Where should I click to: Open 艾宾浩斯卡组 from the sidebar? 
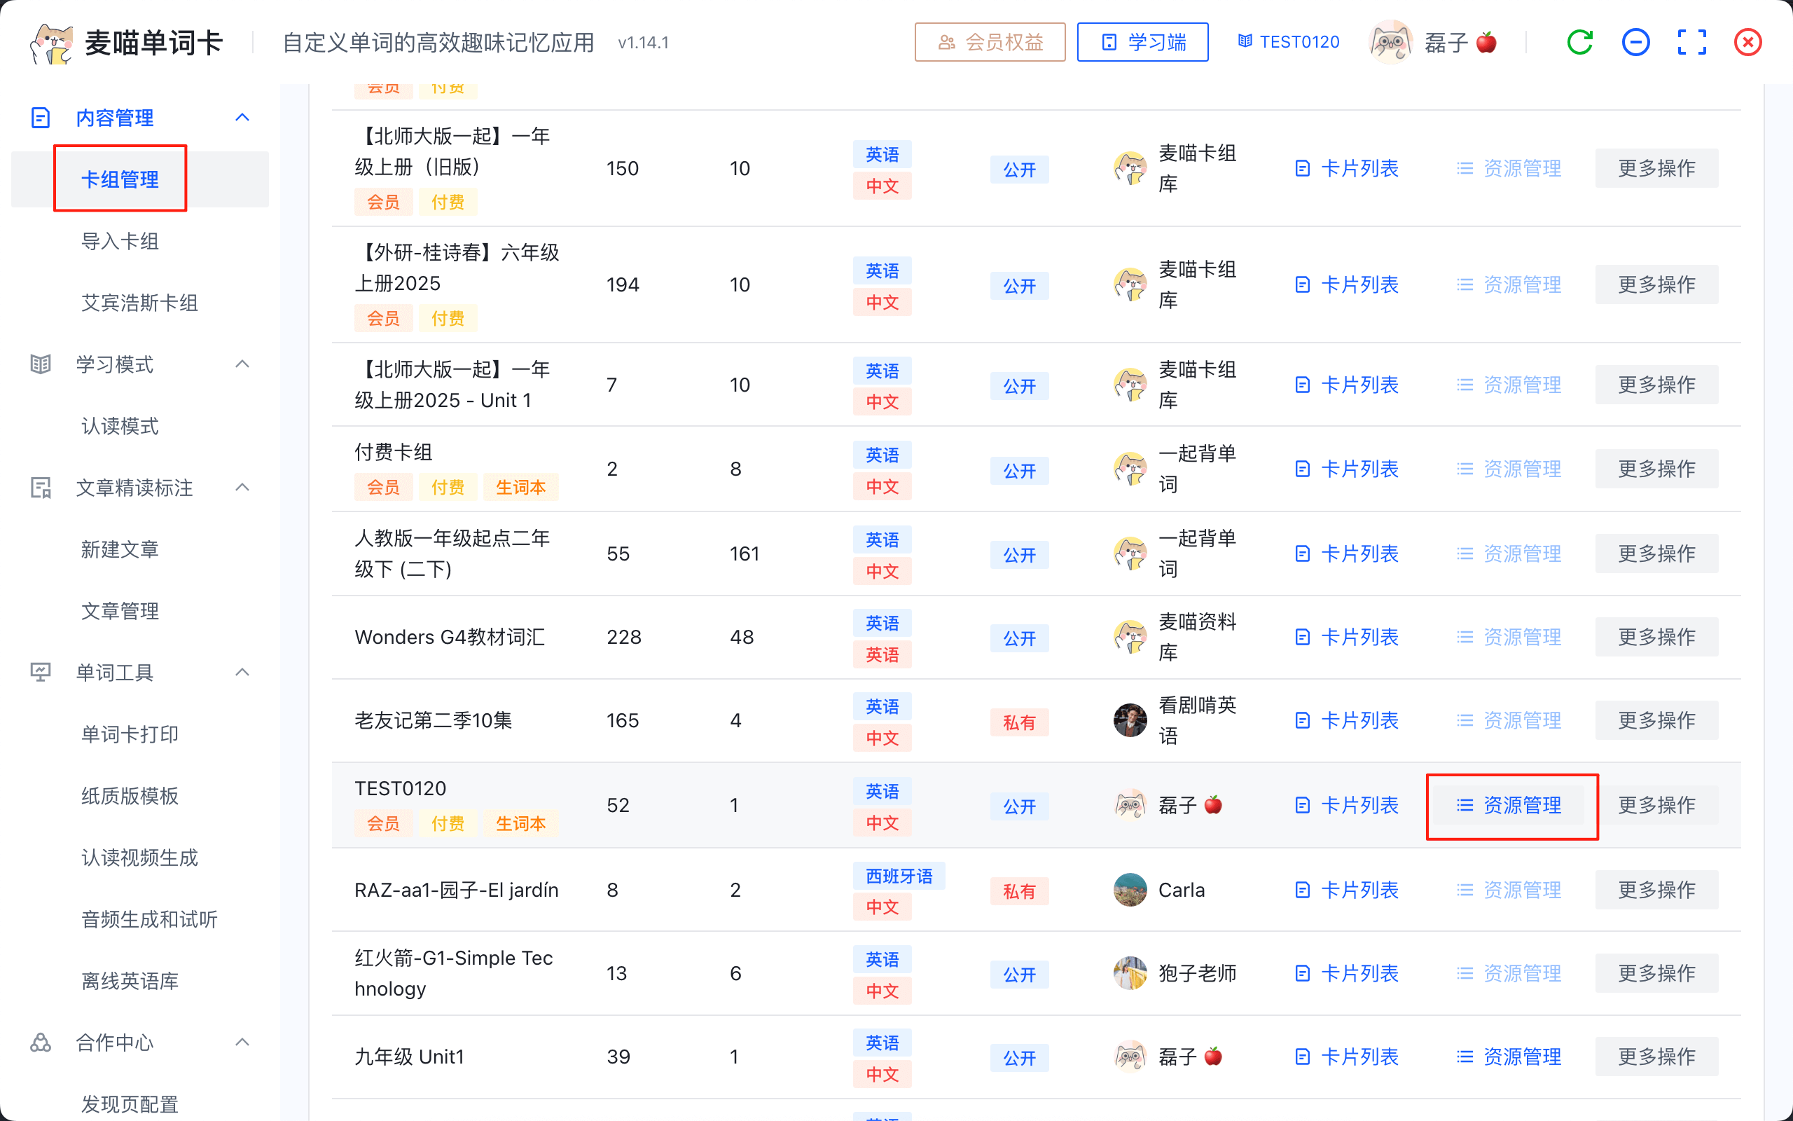click(139, 303)
